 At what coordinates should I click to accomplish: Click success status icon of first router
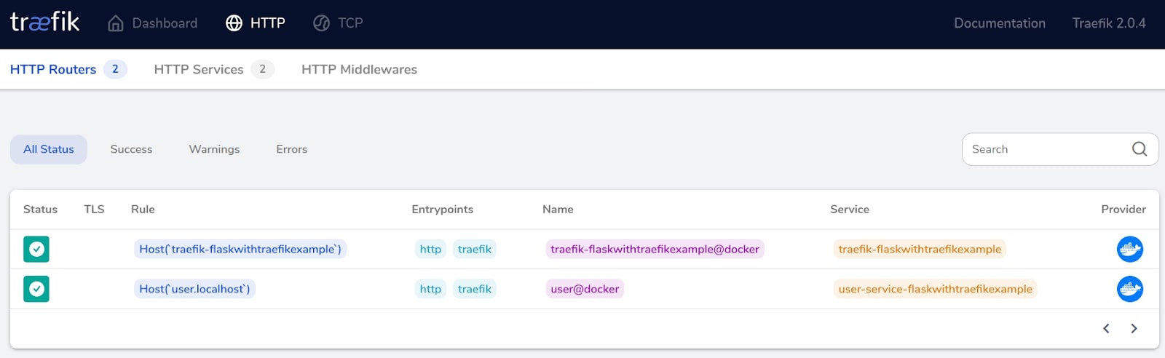click(x=36, y=250)
